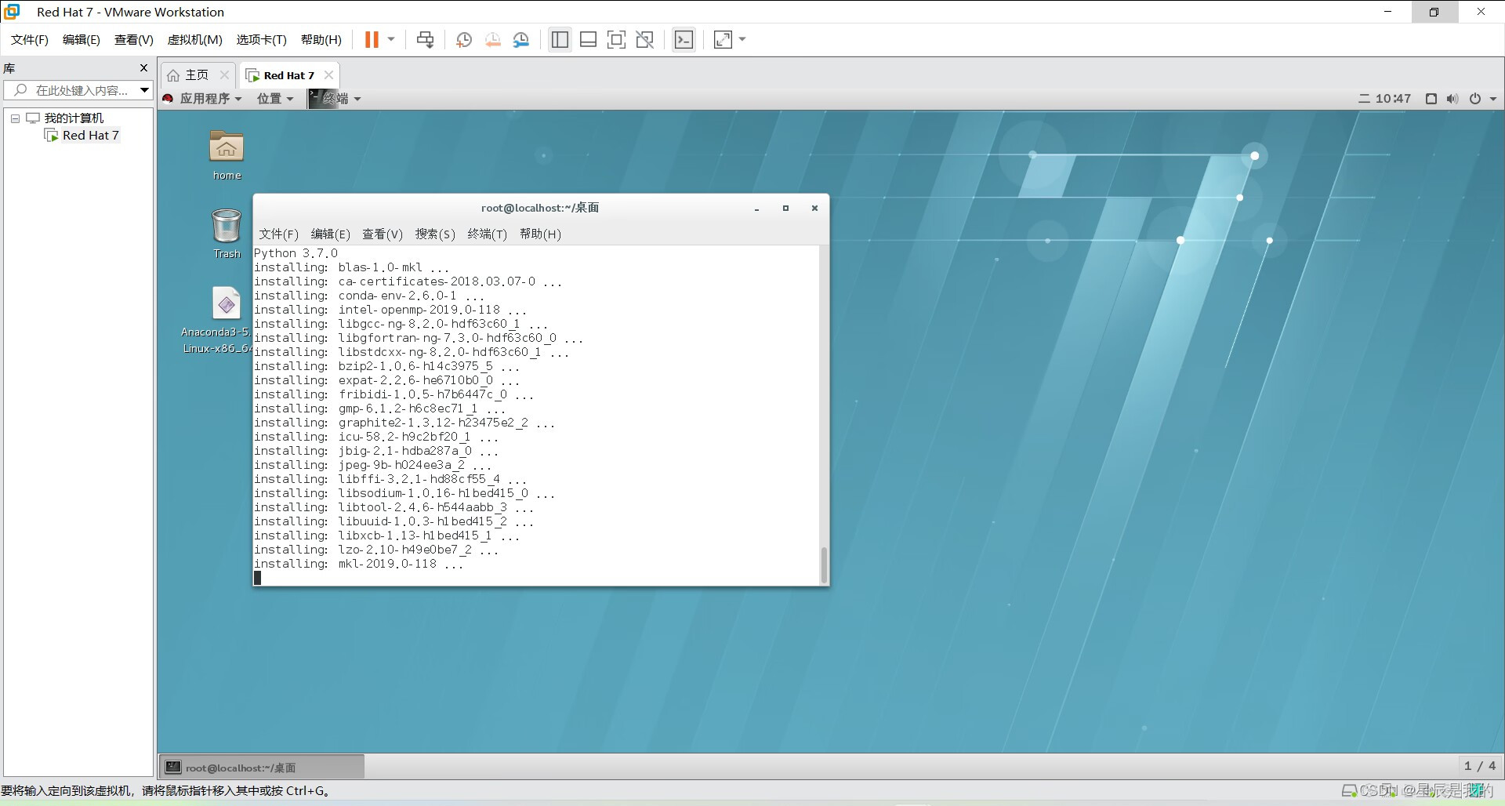Toggle the library sidebar view

click(x=560, y=40)
